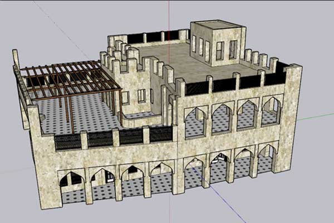Select the rightmost window on the rooftop tower room
The width and height of the screenshot is (334, 223).
point(233,50)
